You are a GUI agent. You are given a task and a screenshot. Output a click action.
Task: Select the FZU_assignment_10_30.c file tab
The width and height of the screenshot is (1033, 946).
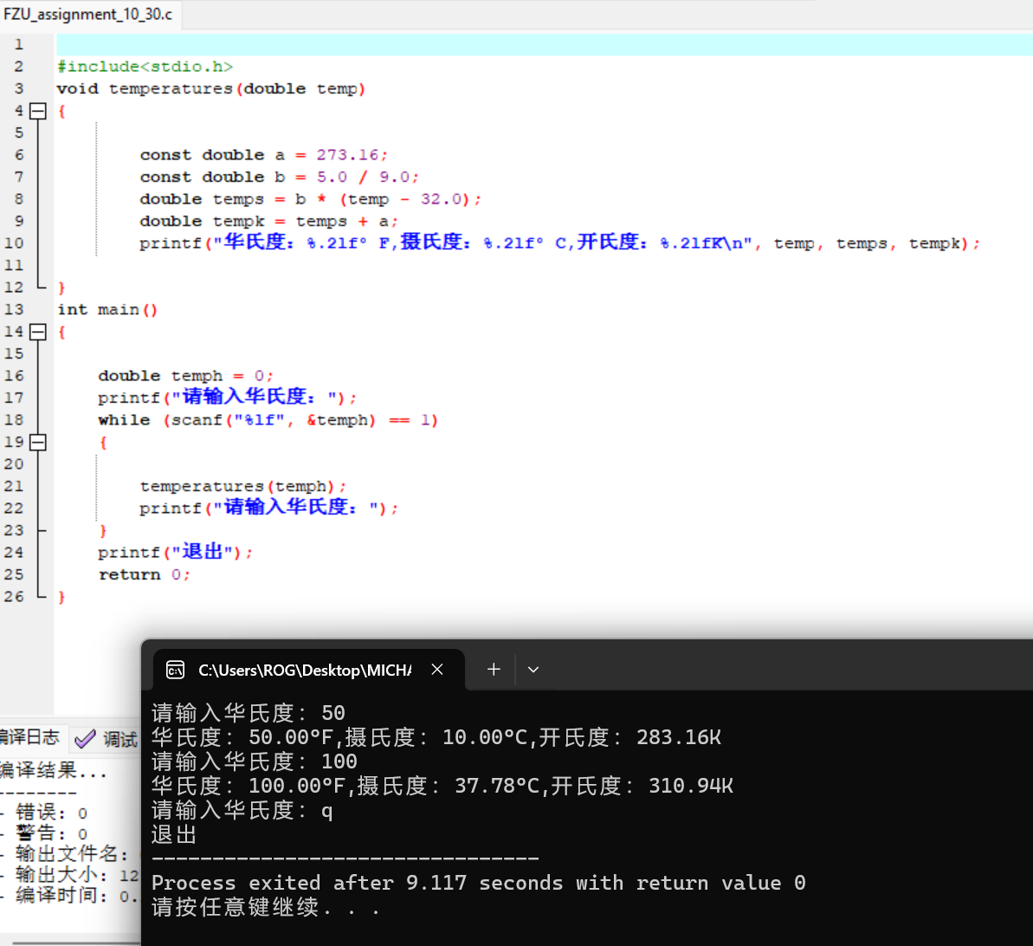(89, 15)
